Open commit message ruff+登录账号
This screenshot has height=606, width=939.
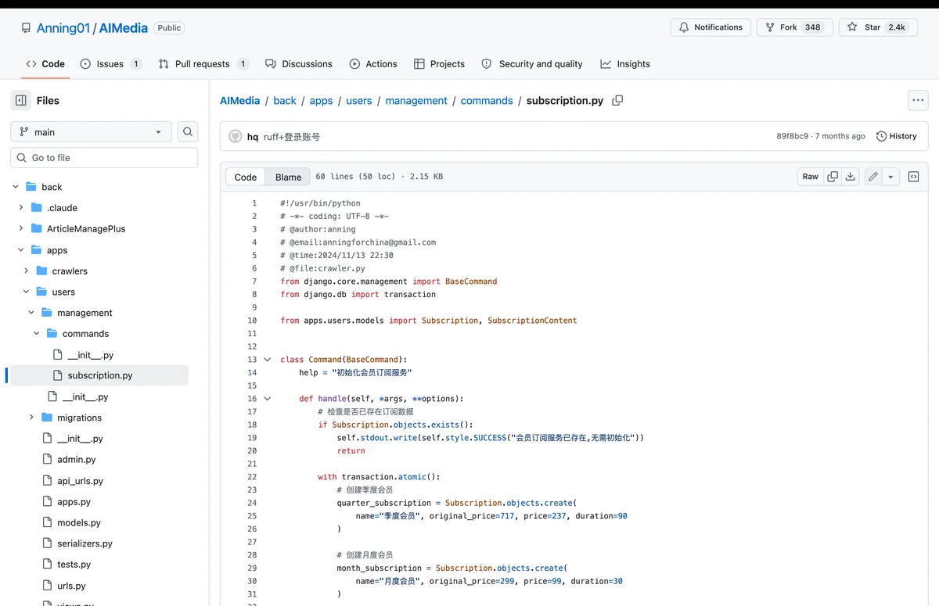click(292, 137)
